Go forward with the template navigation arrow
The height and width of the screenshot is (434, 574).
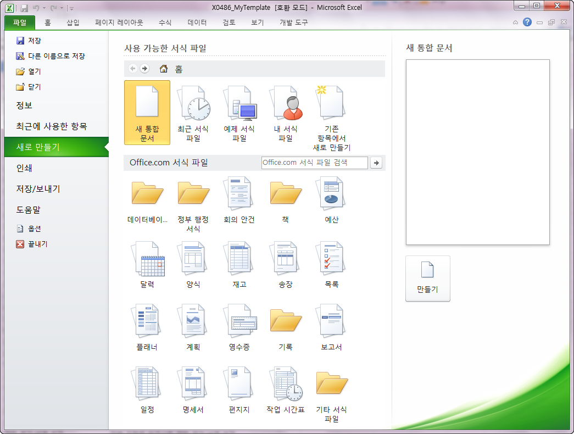pos(145,69)
